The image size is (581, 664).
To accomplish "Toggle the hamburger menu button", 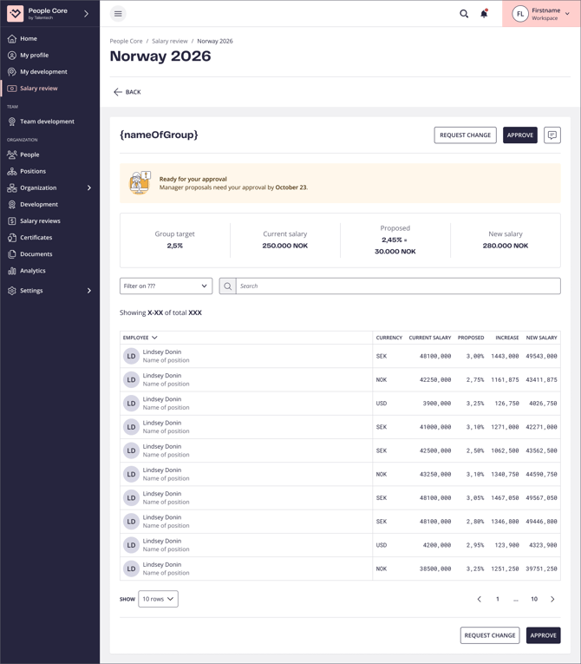I will (118, 14).
